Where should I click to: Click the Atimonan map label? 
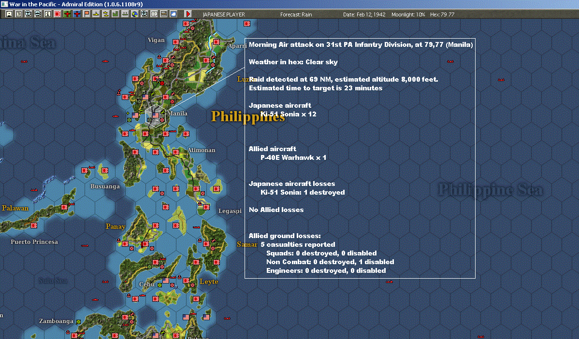point(201,150)
